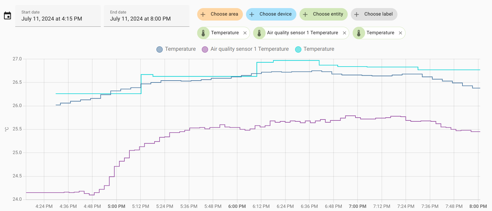Open the Start date picker field
Viewport: 492px width, 211px height.
(58, 16)
